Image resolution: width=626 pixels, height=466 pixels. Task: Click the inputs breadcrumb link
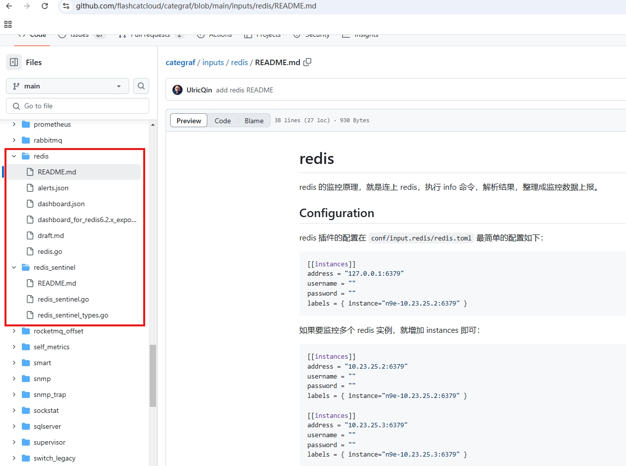tap(213, 62)
